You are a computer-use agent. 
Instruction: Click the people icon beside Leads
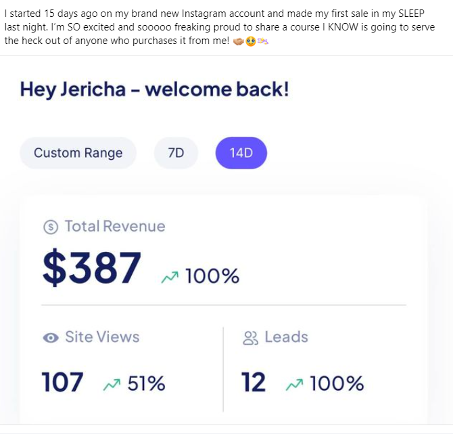(250, 337)
